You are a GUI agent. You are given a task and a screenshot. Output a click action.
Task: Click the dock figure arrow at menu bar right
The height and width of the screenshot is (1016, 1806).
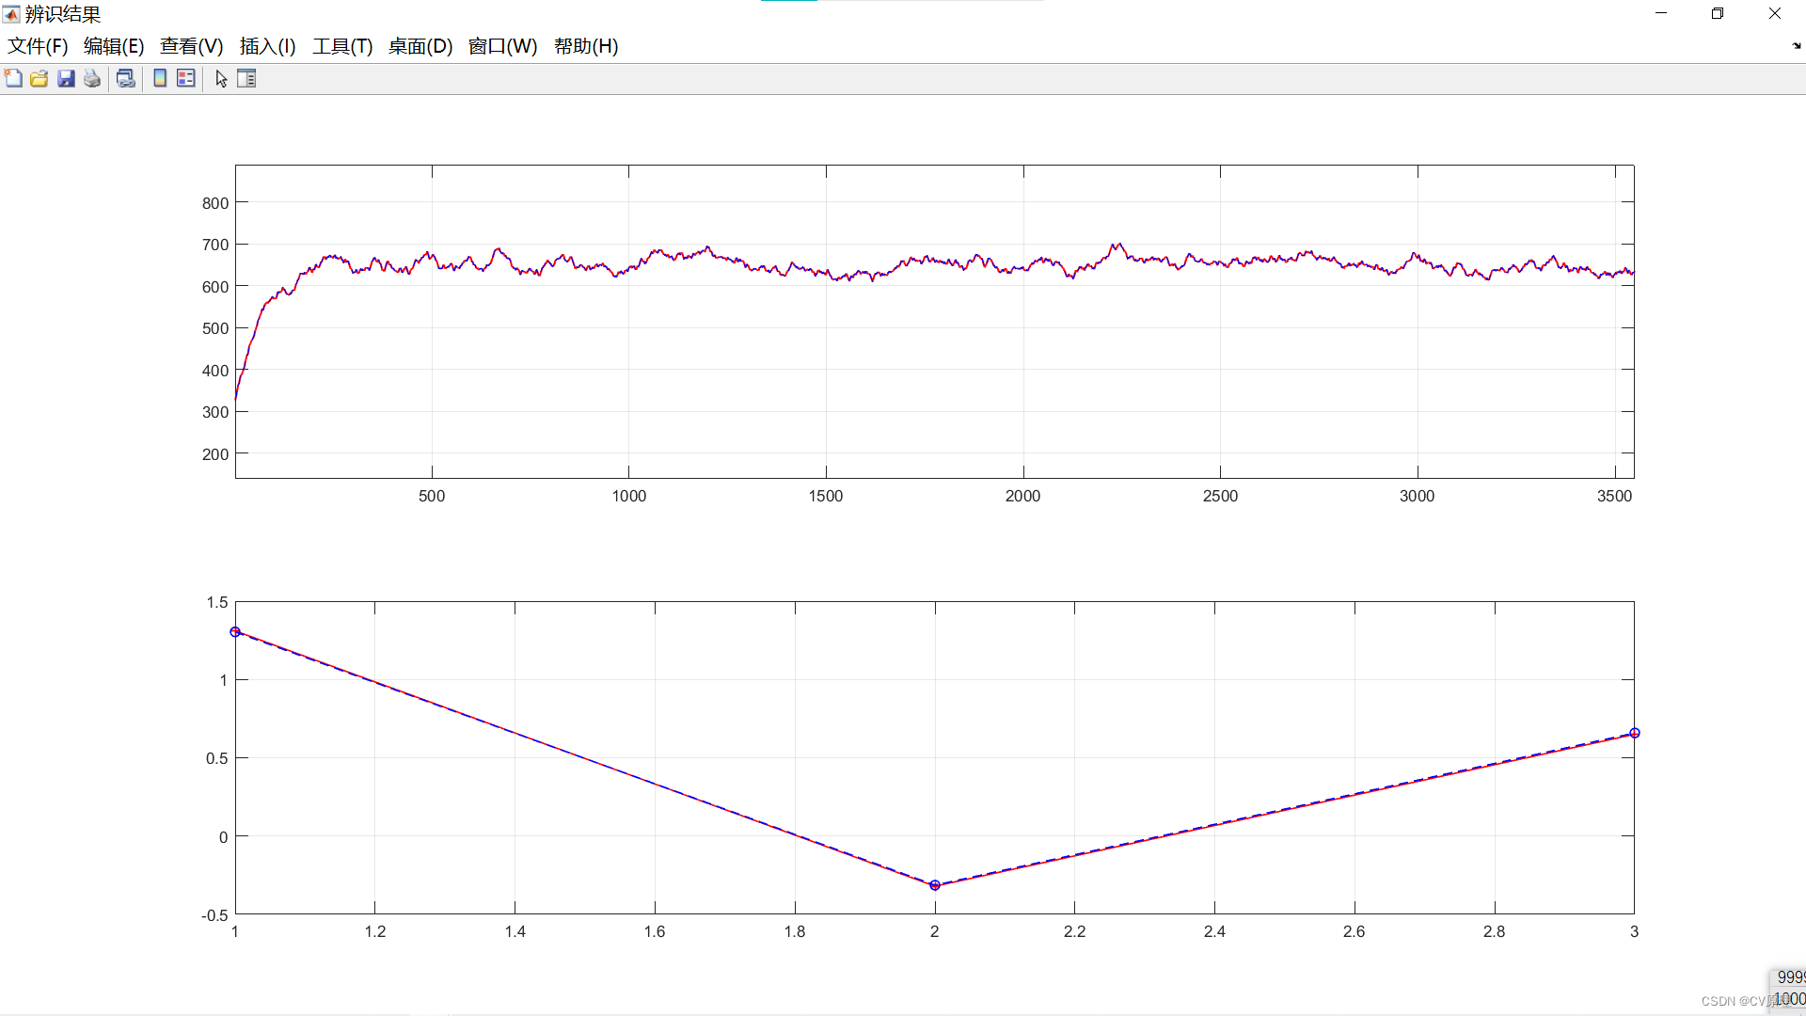(x=1796, y=45)
